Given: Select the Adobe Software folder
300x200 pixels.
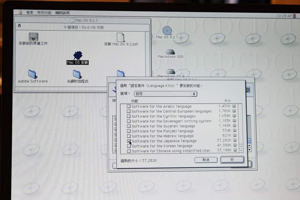Looking at the screenshot, I should (x=33, y=76).
